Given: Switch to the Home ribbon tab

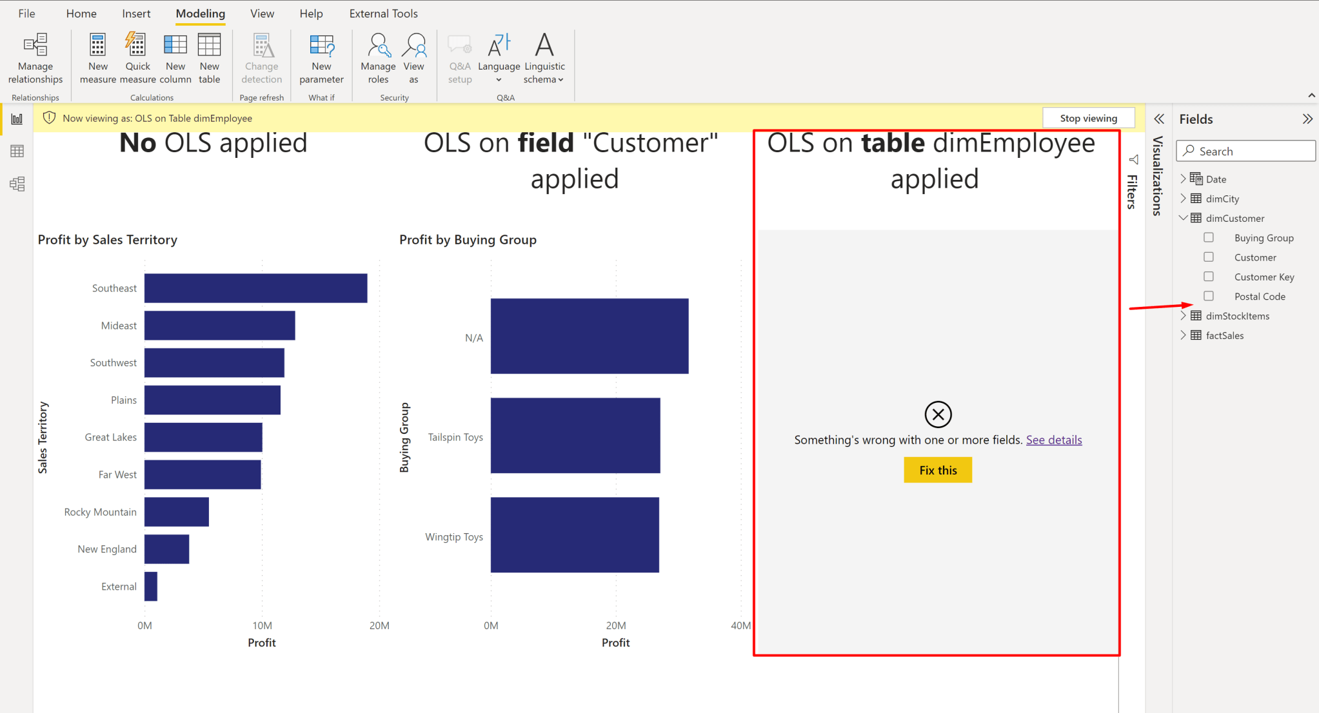Looking at the screenshot, I should (81, 13).
